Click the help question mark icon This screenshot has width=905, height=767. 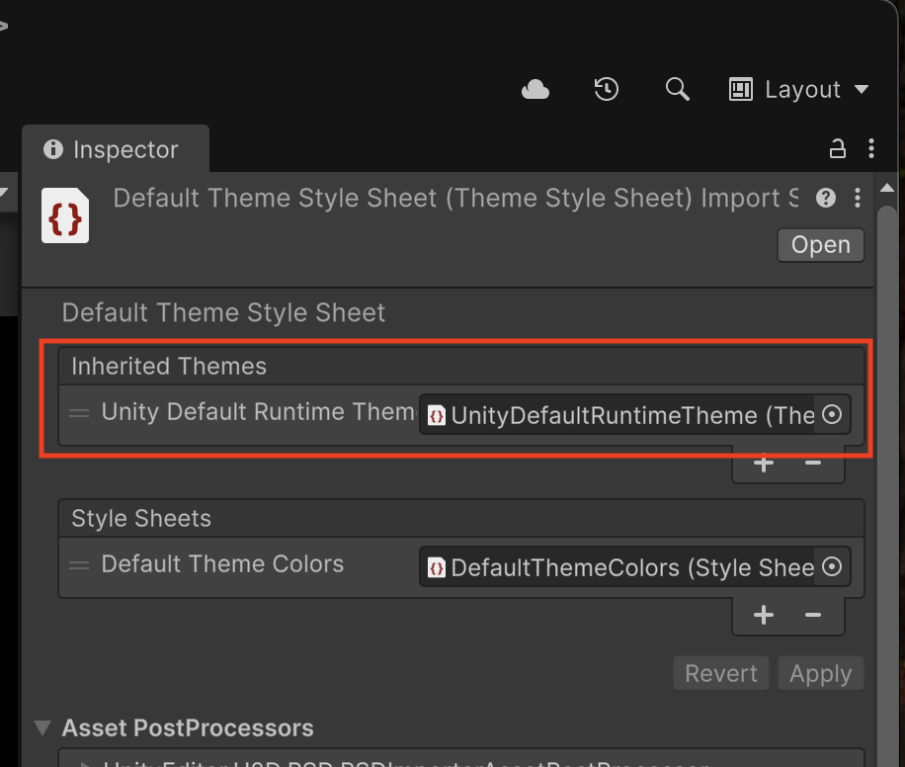826,199
